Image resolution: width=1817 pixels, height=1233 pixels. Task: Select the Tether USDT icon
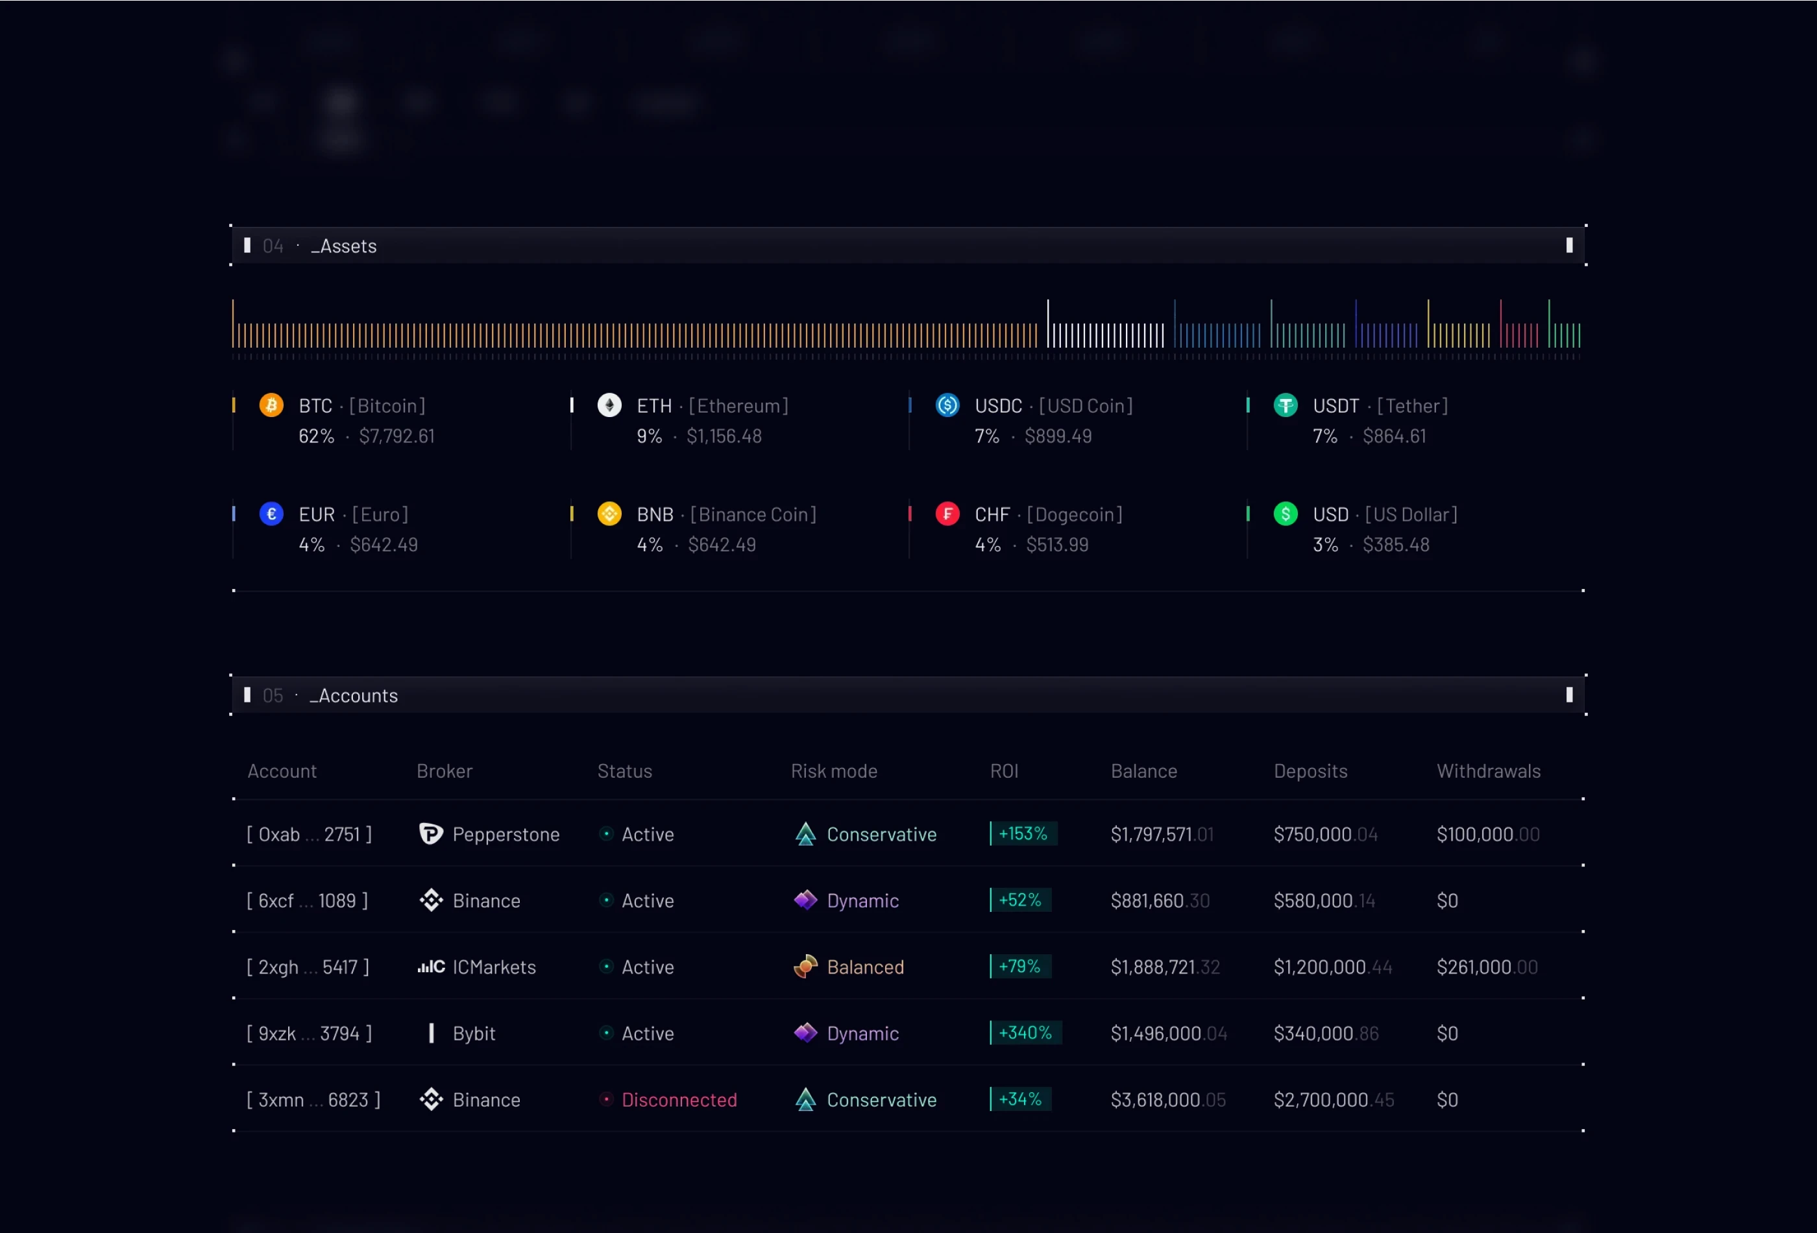click(1286, 405)
